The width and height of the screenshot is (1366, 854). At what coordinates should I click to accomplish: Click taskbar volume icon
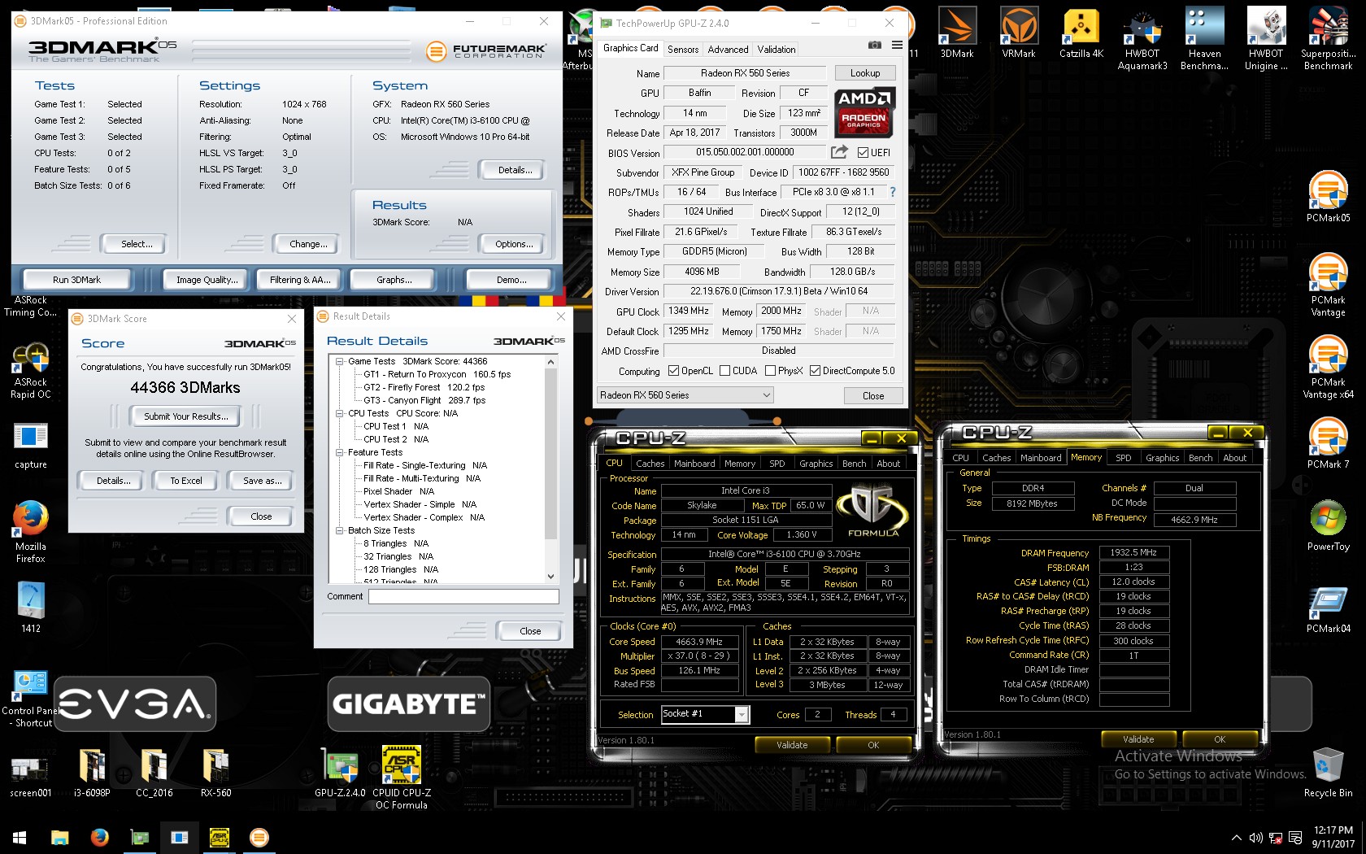(x=1255, y=838)
